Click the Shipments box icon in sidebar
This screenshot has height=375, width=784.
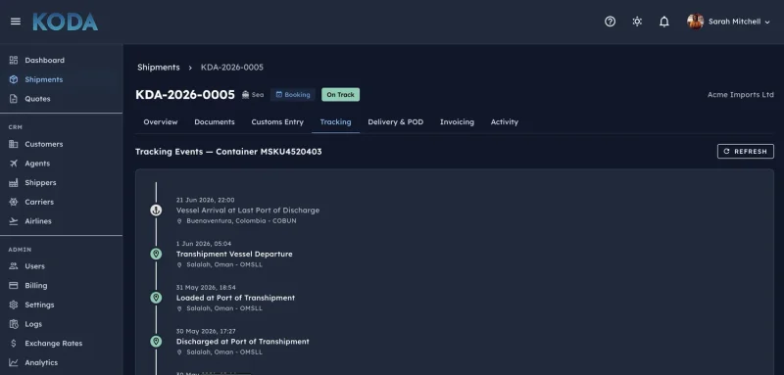point(14,79)
